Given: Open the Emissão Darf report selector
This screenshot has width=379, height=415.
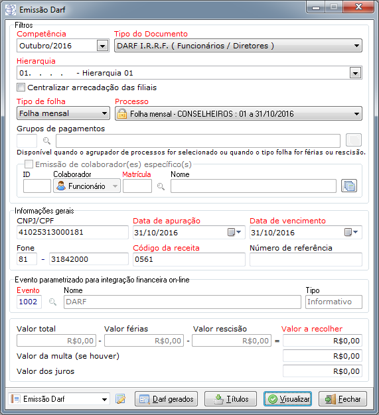Looking at the screenshot, I should [x=59, y=399].
